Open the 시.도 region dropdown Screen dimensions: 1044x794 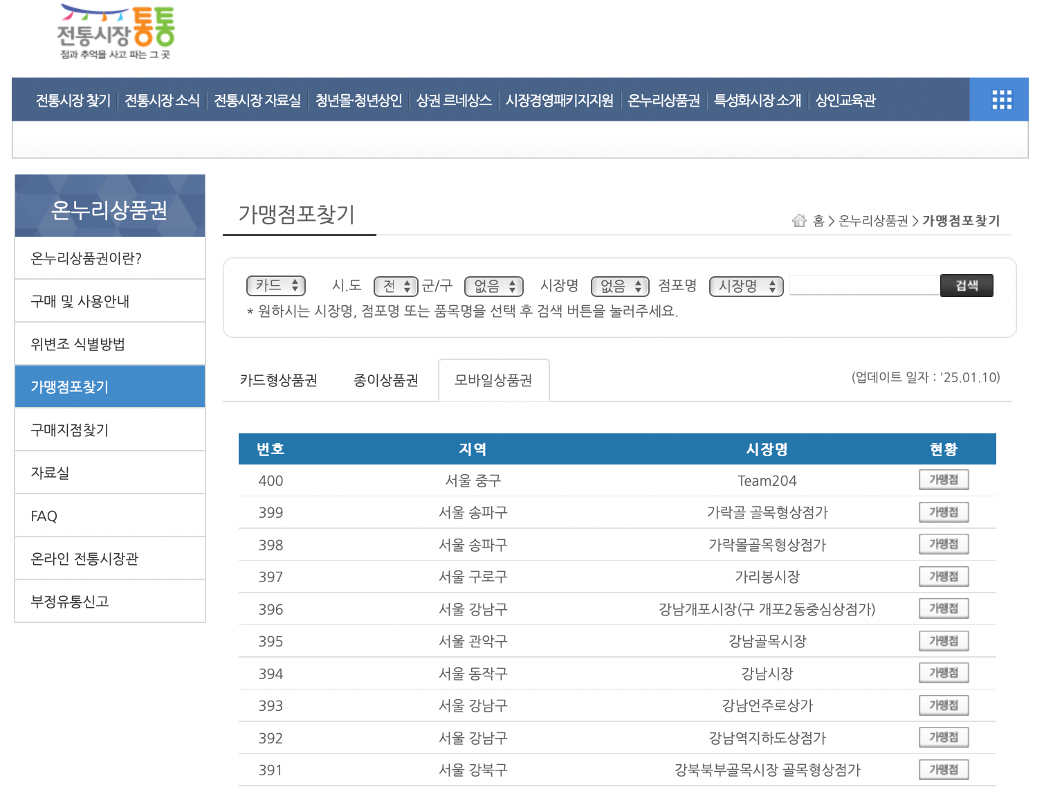tap(396, 286)
